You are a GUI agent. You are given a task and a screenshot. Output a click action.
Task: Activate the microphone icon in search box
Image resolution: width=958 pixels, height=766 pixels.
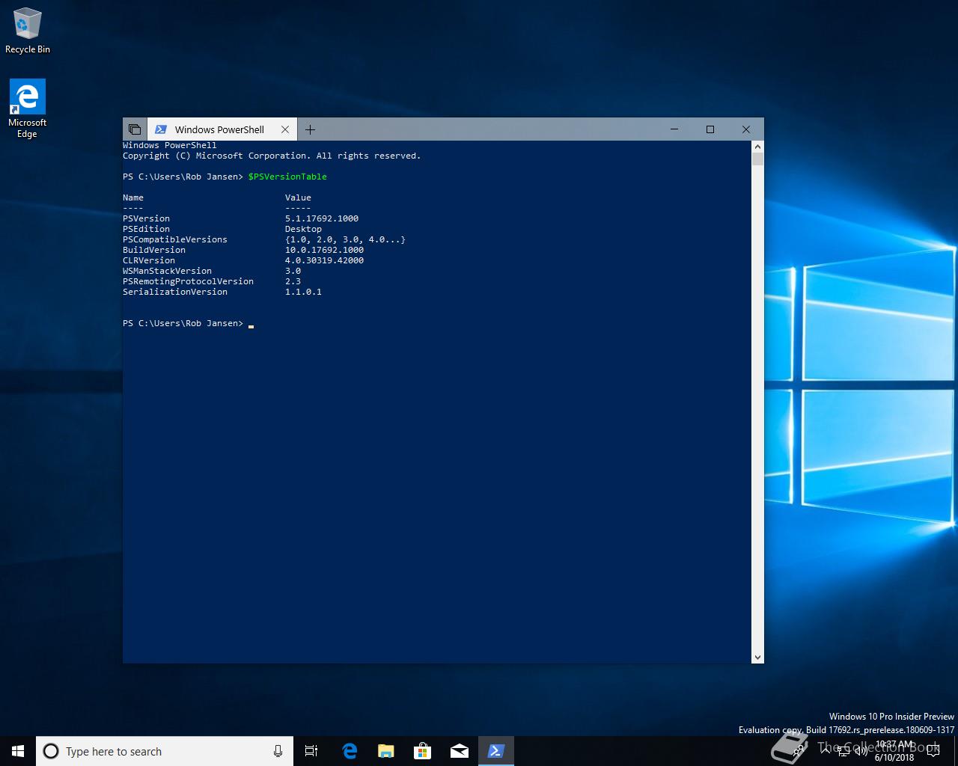coord(278,751)
